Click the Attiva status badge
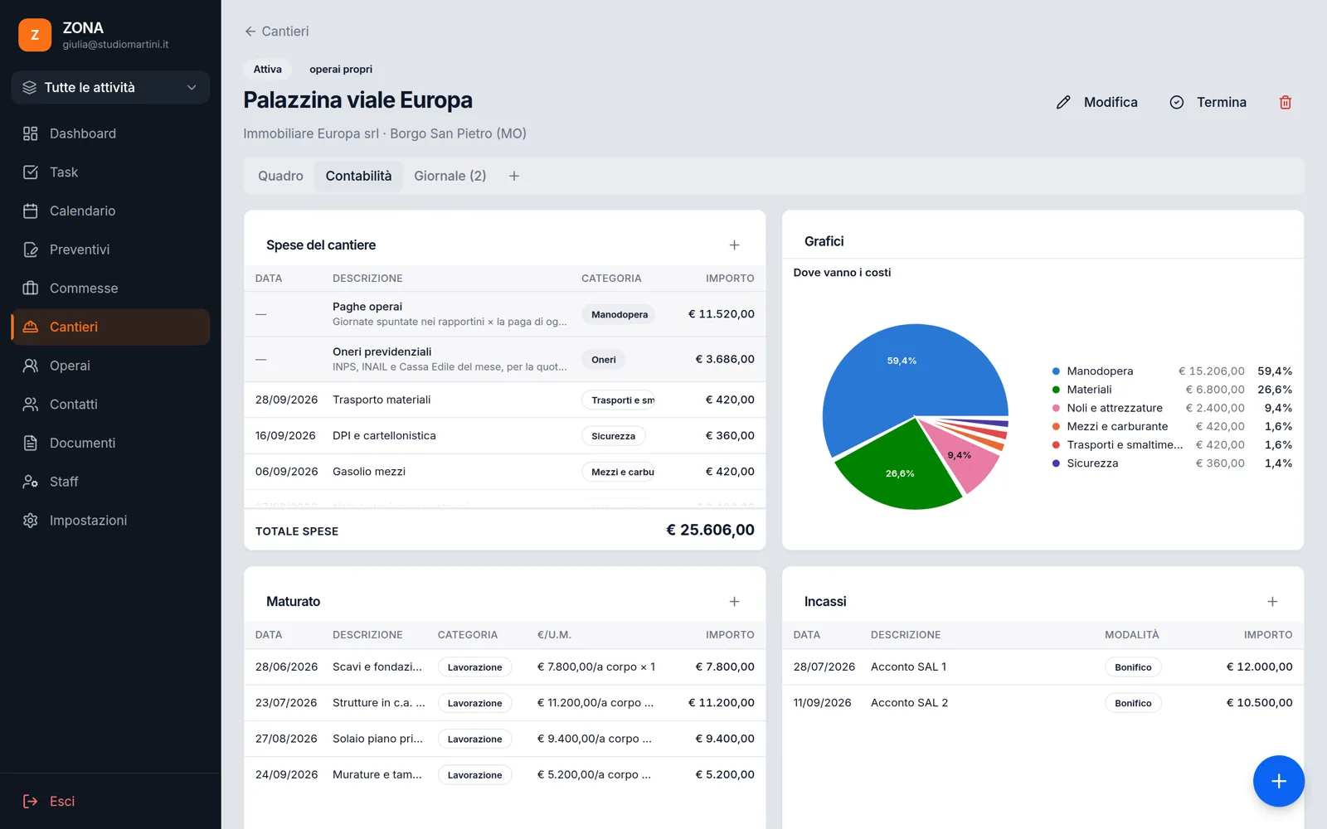 pyautogui.click(x=267, y=70)
